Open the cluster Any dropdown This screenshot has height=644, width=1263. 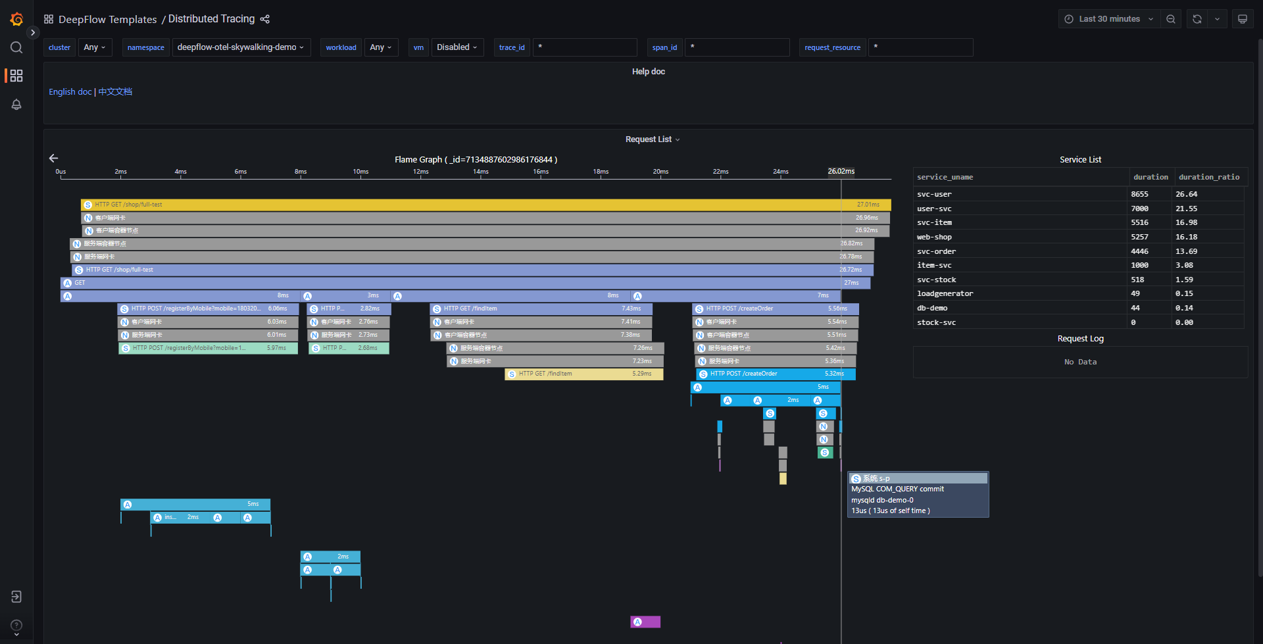[x=95, y=47]
